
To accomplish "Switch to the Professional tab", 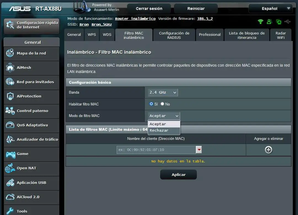I will [210, 35].
